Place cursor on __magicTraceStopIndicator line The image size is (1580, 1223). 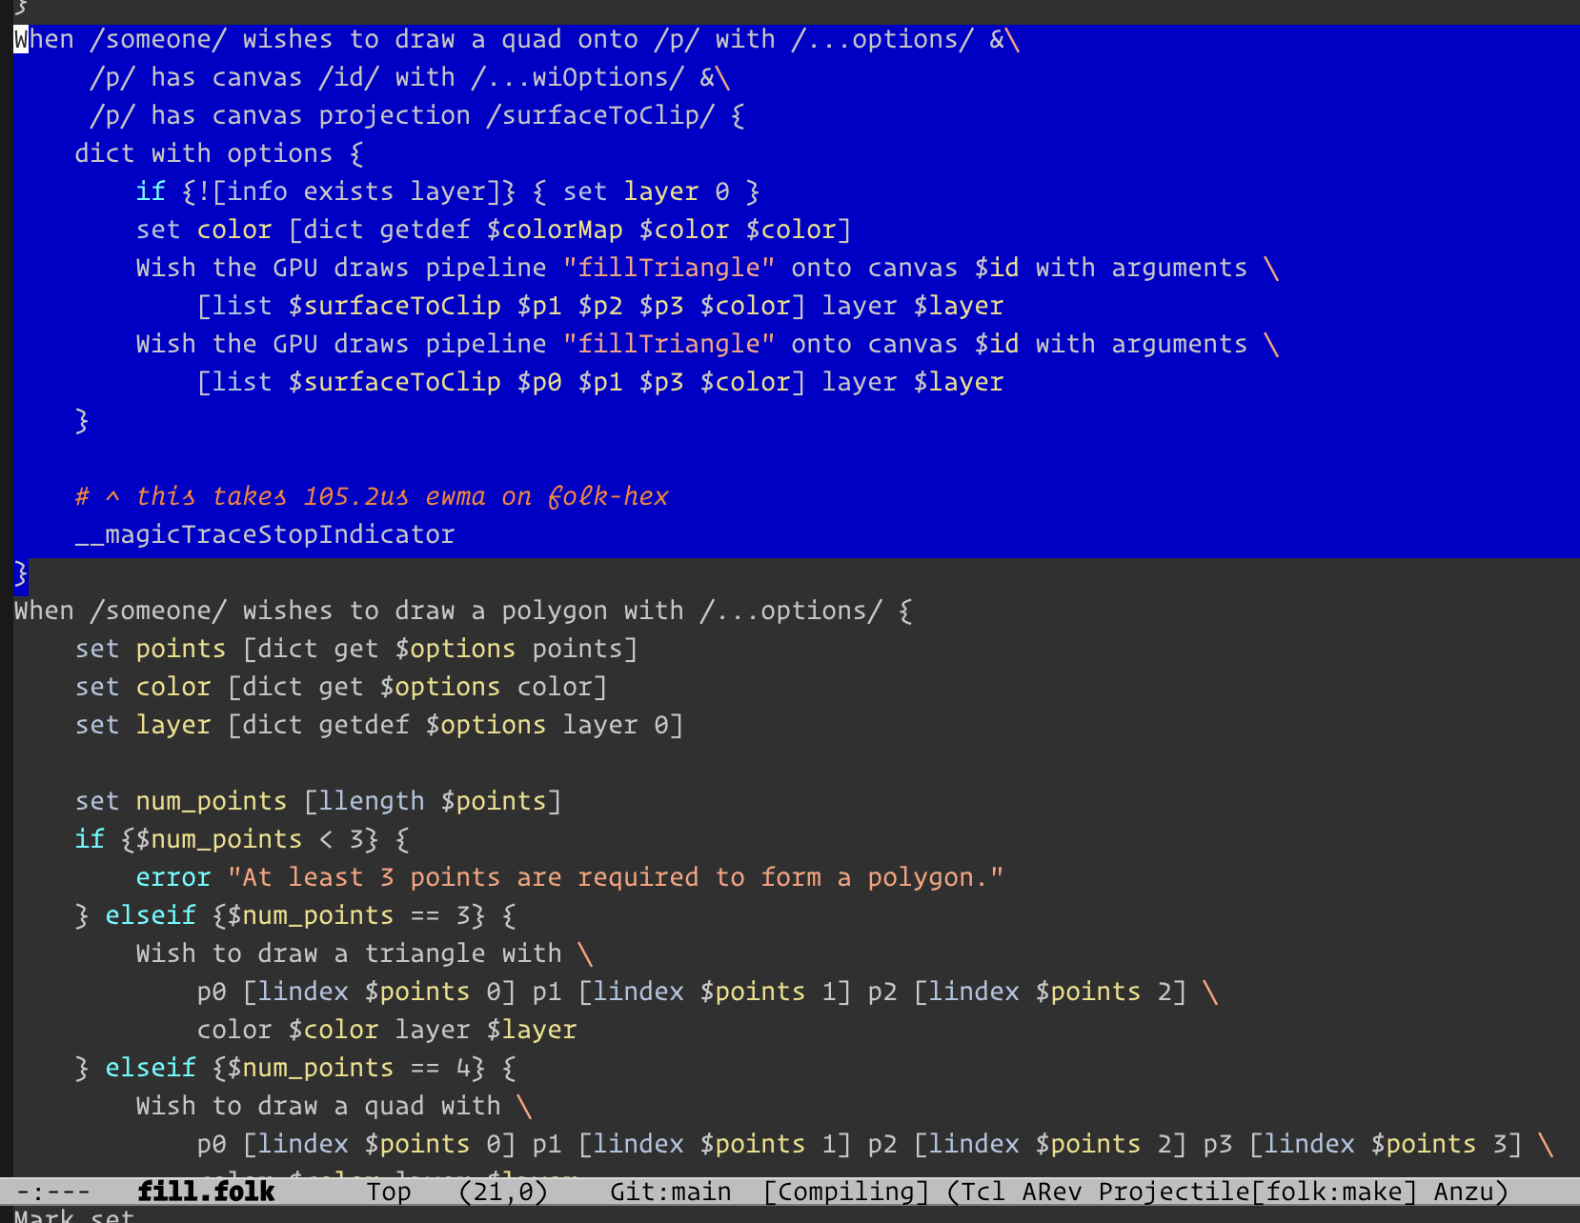point(265,534)
